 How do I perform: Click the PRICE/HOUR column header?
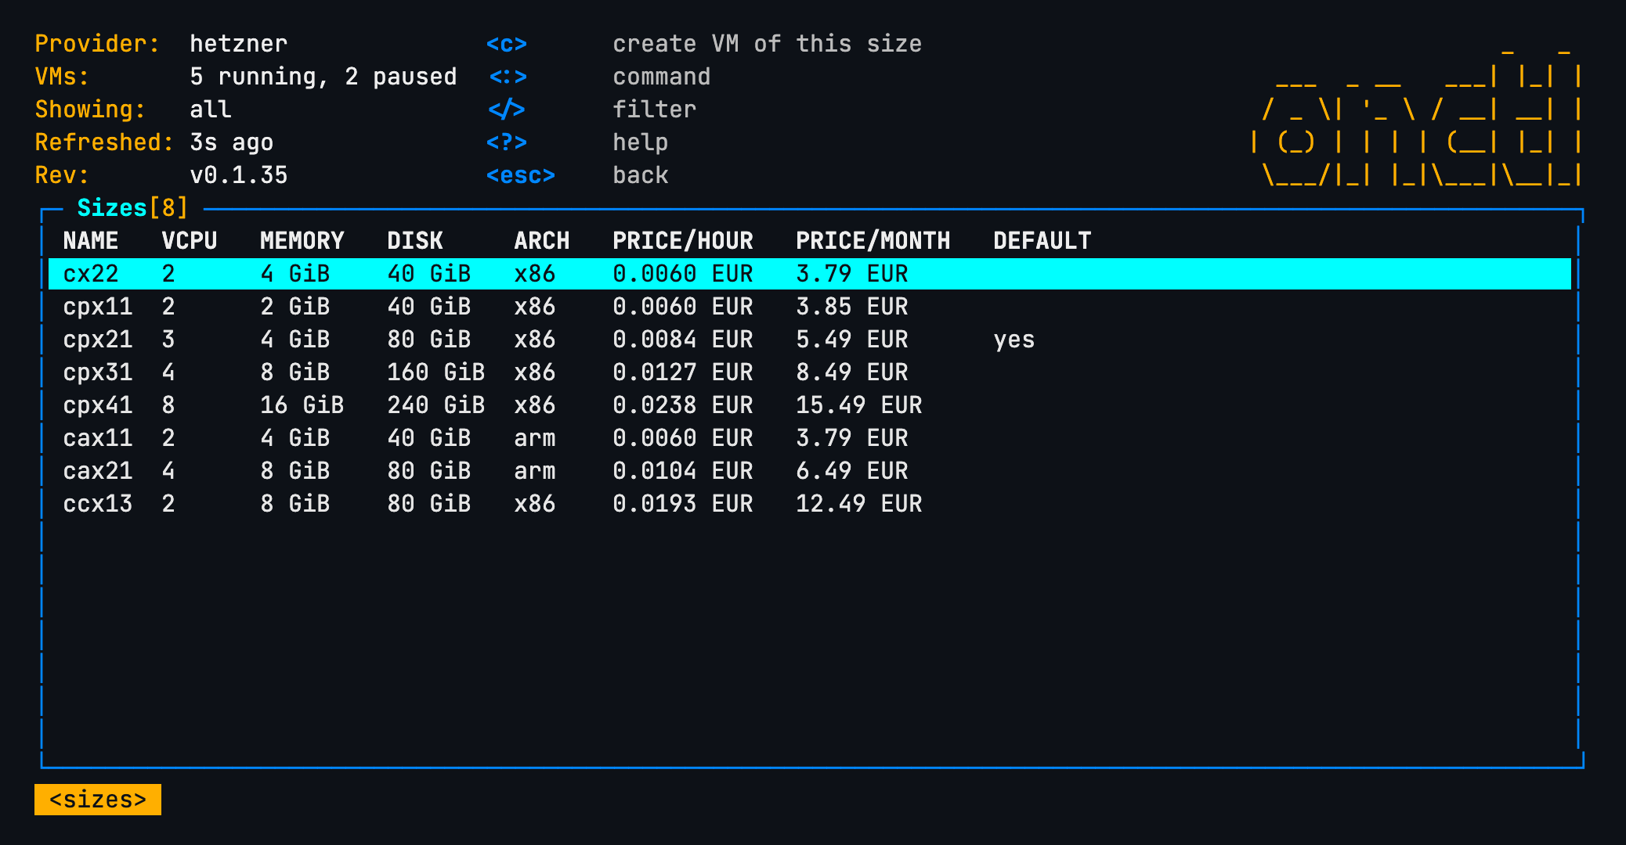click(x=683, y=241)
